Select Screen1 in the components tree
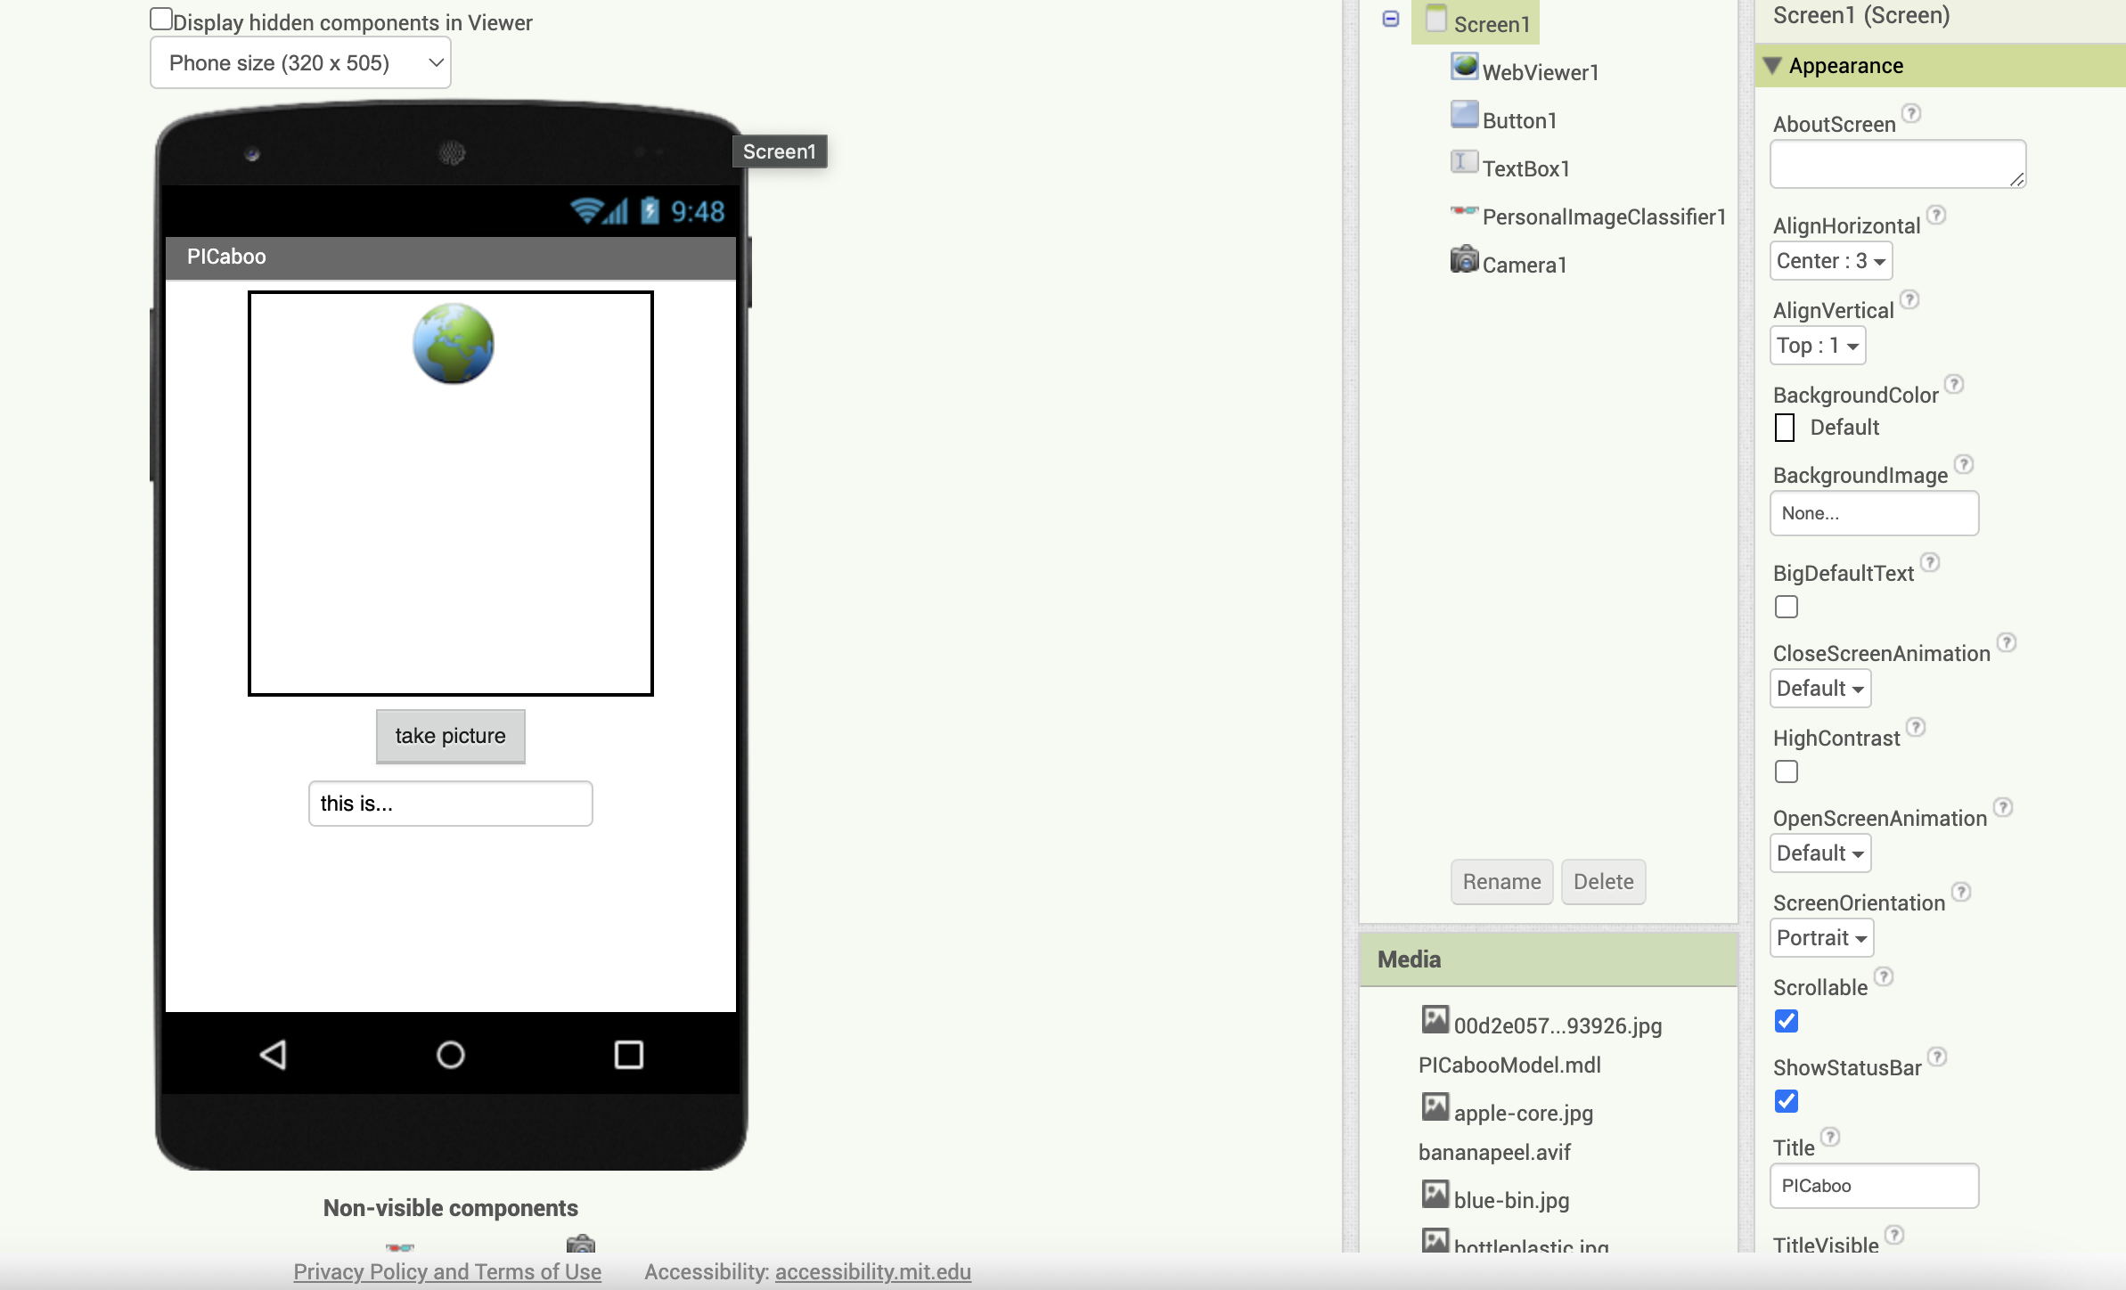This screenshot has height=1290, width=2126. [1491, 24]
